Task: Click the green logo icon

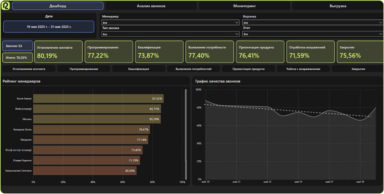Action: 6,6
